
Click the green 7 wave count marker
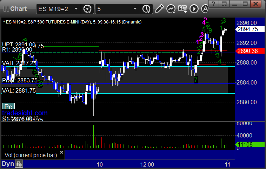(x=196, y=80)
